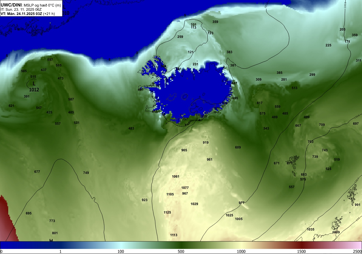Click the 961 height value
This screenshot has width=362, height=254.
coord(210,160)
